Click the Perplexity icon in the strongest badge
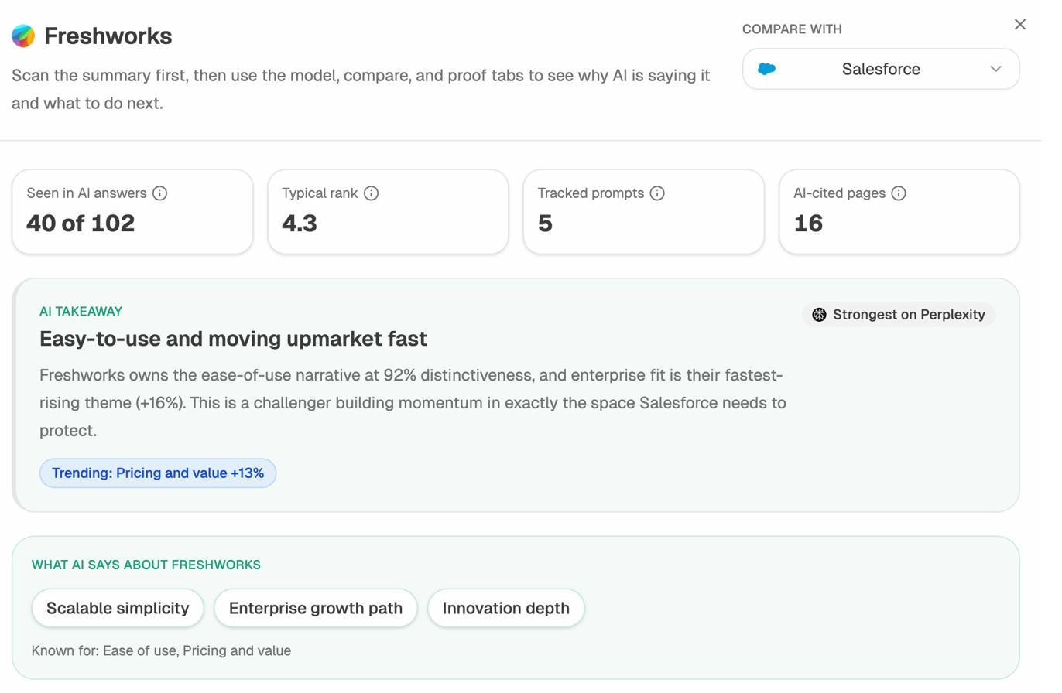Viewport: 1062px width, 693px height. tap(819, 314)
